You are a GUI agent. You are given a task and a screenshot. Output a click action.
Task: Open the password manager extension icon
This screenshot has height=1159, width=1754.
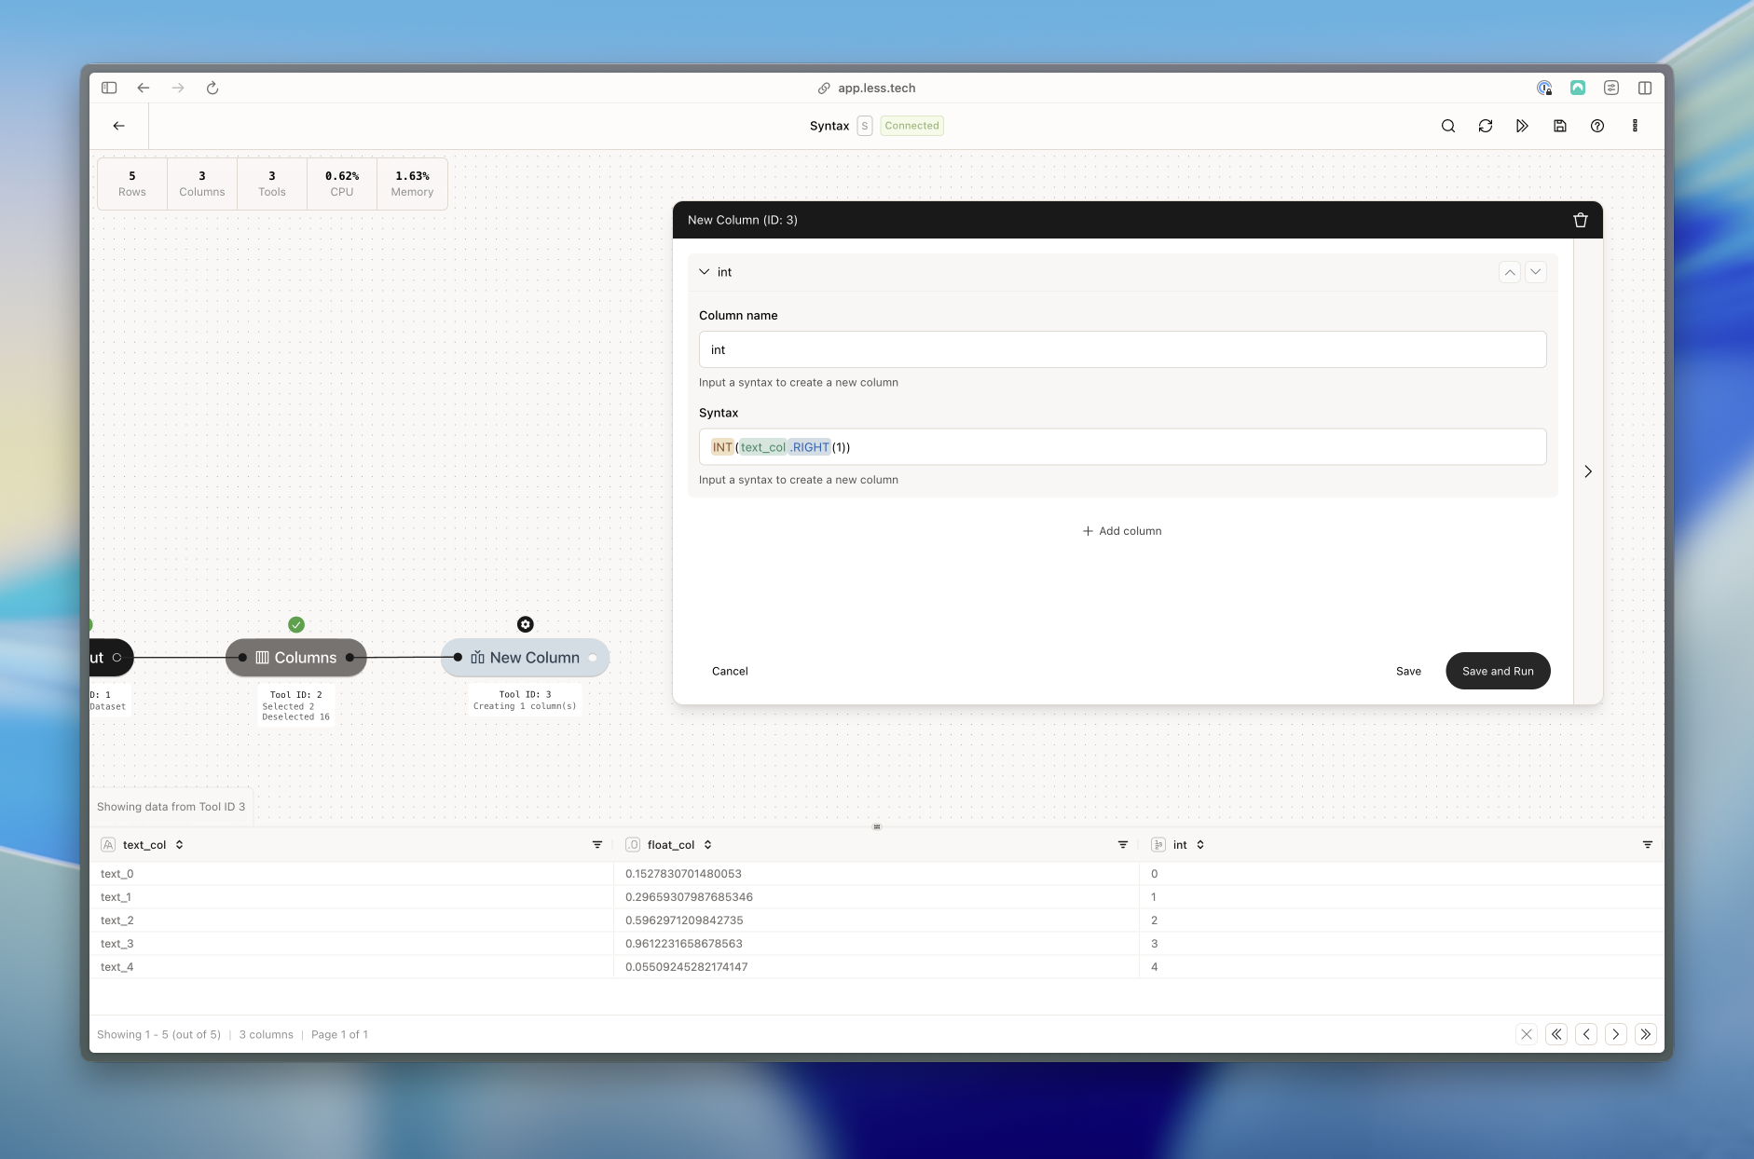pyautogui.click(x=1544, y=88)
